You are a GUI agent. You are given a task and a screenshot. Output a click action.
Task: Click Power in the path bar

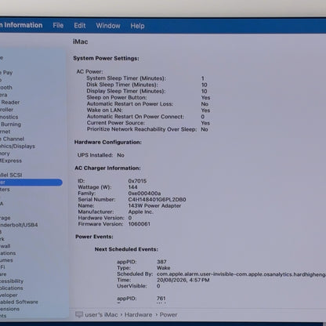pyautogui.click(x=168, y=314)
